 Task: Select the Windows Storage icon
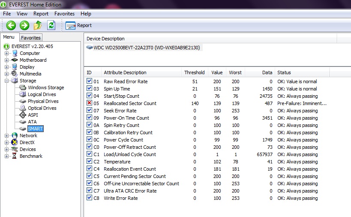coord(23,87)
